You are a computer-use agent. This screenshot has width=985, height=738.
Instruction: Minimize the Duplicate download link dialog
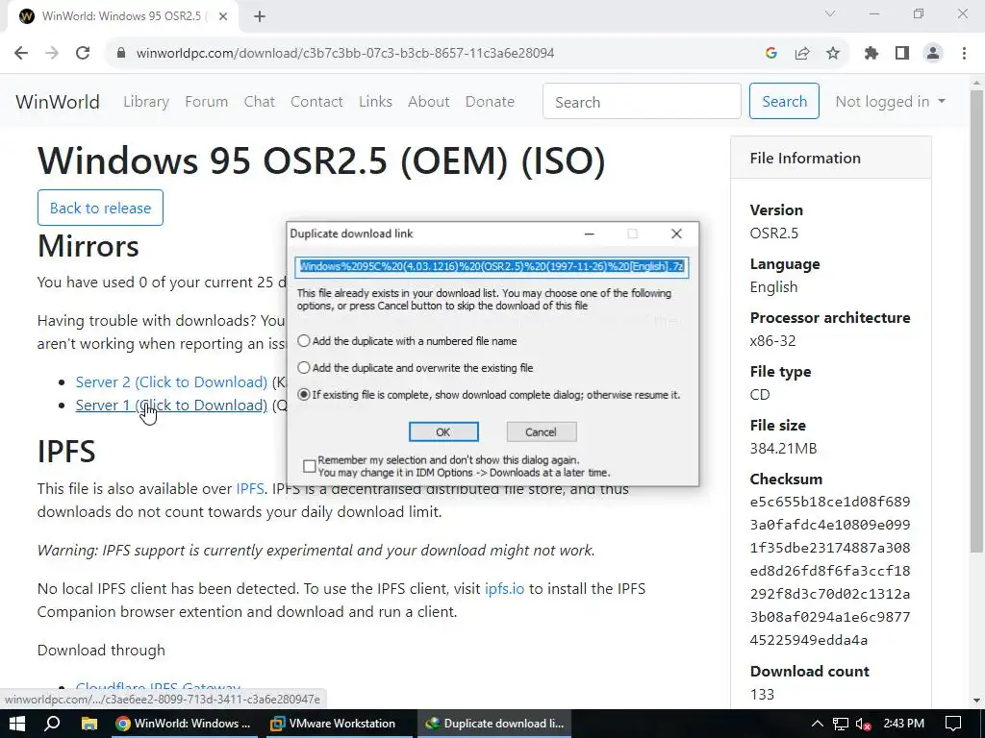(590, 234)
